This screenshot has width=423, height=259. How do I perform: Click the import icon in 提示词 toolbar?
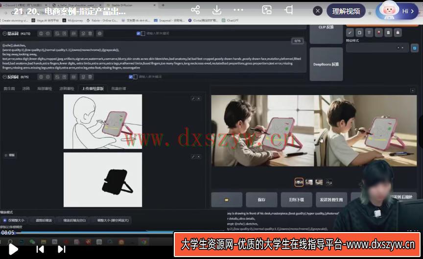tap(64, 33)
